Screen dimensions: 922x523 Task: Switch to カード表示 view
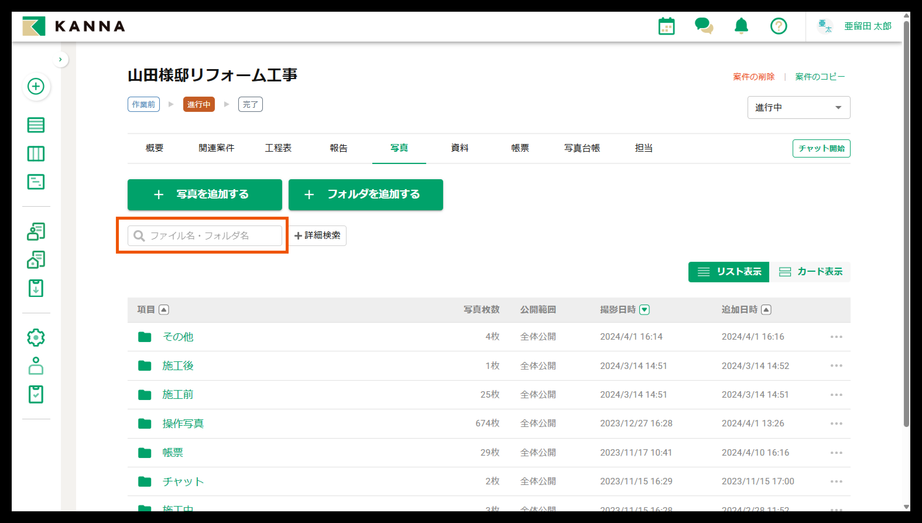pos(810,272)
